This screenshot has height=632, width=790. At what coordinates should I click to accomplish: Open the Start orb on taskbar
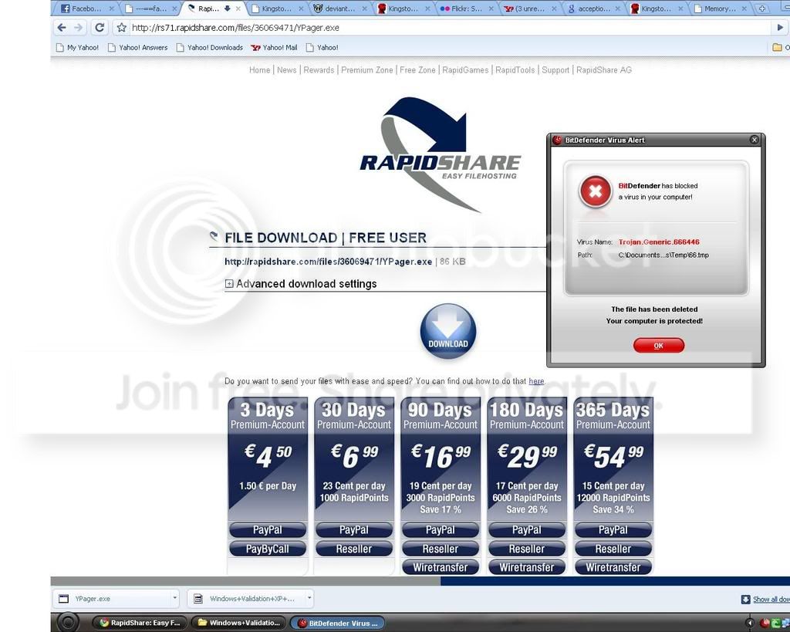(x=68, y=623)
